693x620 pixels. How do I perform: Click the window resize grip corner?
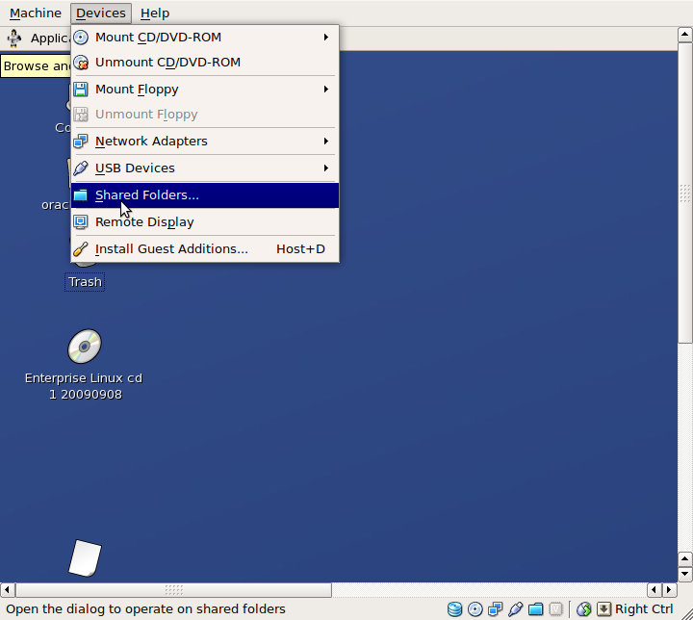click(x=686, y=613)
